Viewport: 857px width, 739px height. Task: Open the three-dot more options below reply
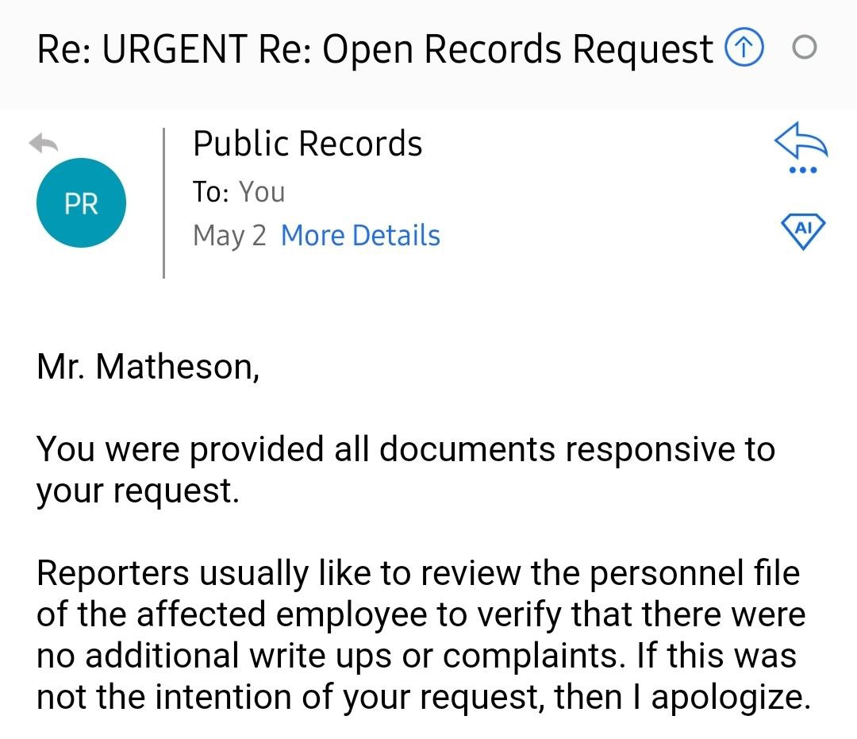click(803, 170)
